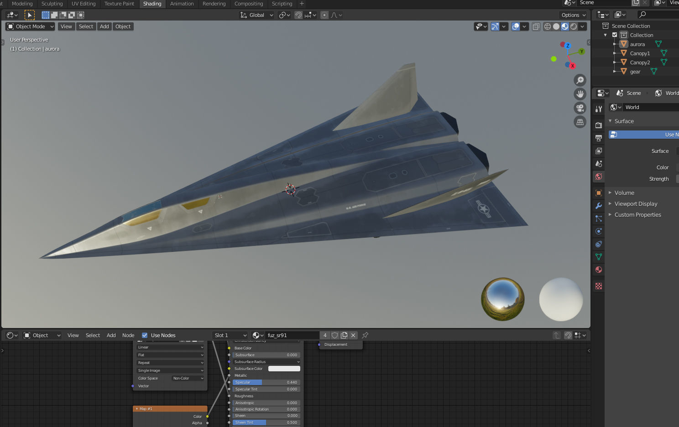This screenshot has width=679, height=427.
Task: Click the X axis on navigation gizmo
Action: 572,66
